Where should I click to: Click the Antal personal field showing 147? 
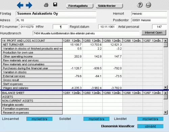click(160, 27)
